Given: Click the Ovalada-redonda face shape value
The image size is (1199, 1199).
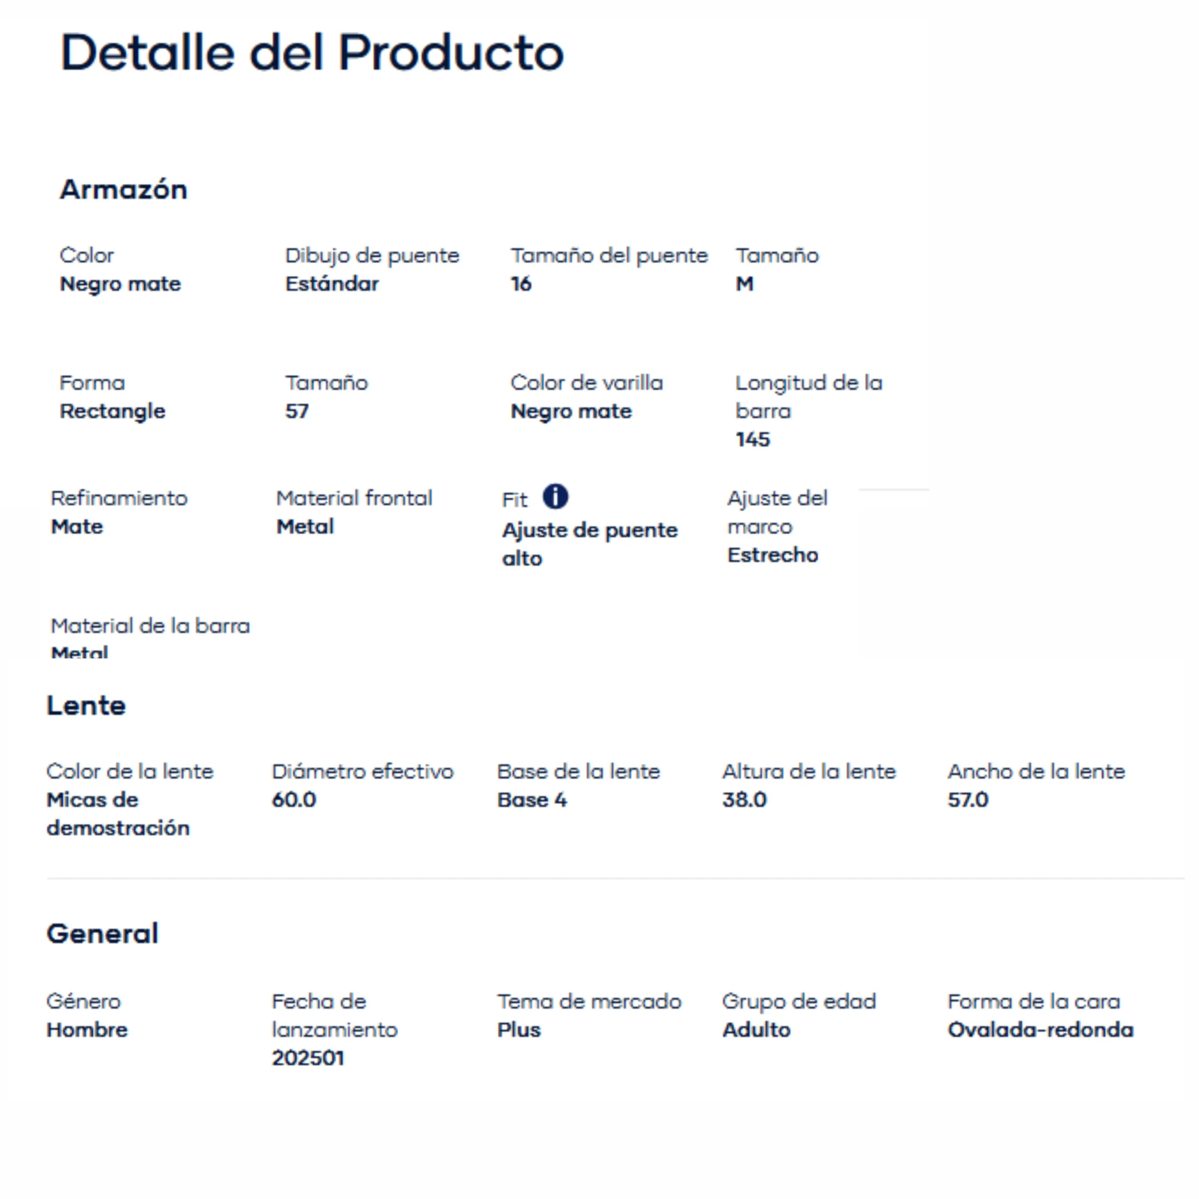Looking at the screenshot, I should (1041, 1030).
